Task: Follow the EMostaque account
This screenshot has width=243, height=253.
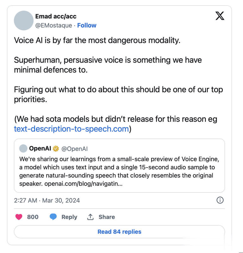Action: 87,25
